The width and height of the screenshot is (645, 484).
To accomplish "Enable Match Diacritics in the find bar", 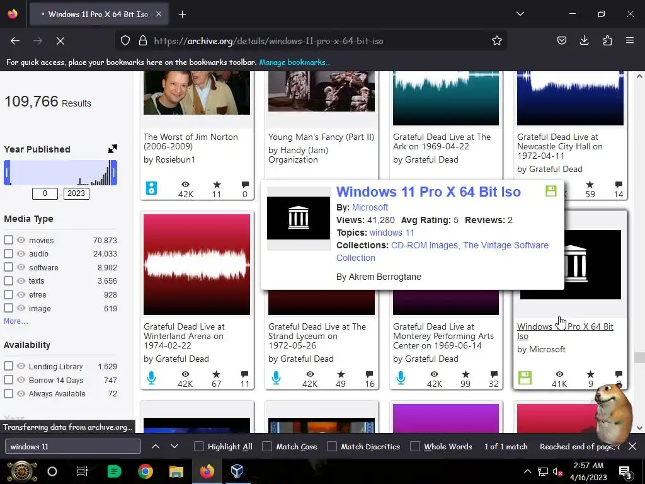I will point(332,447).
